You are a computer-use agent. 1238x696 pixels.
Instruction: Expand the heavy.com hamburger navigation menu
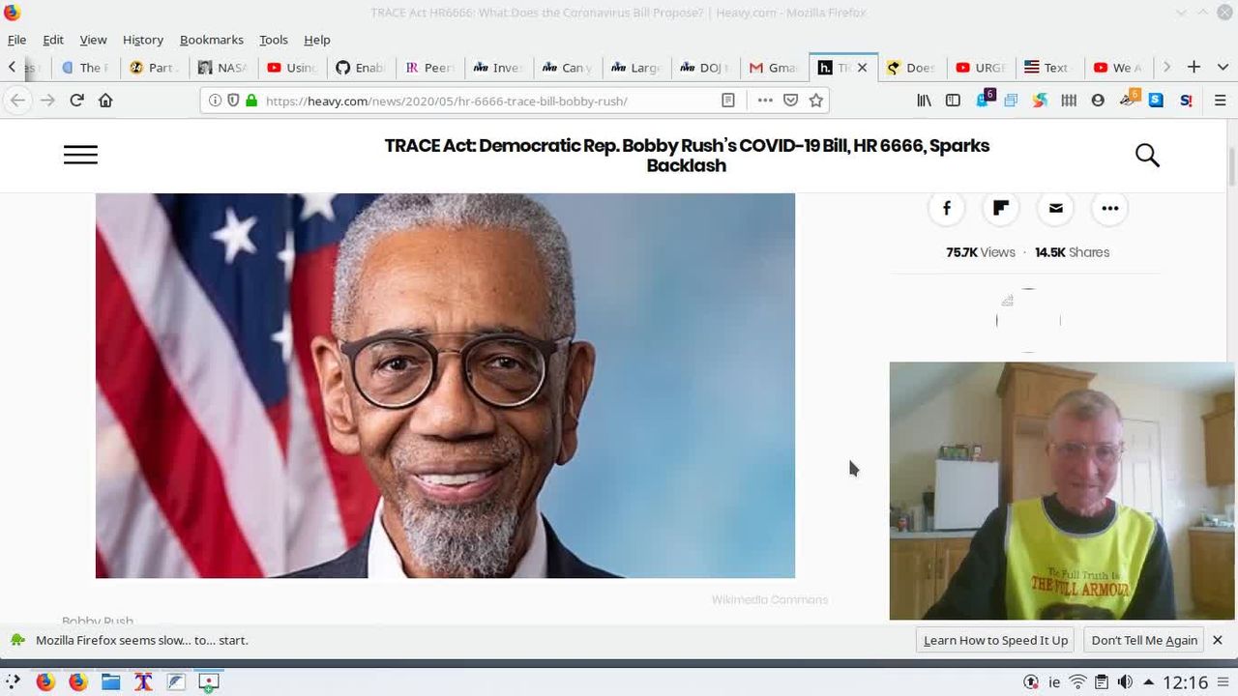pos(80,155)
